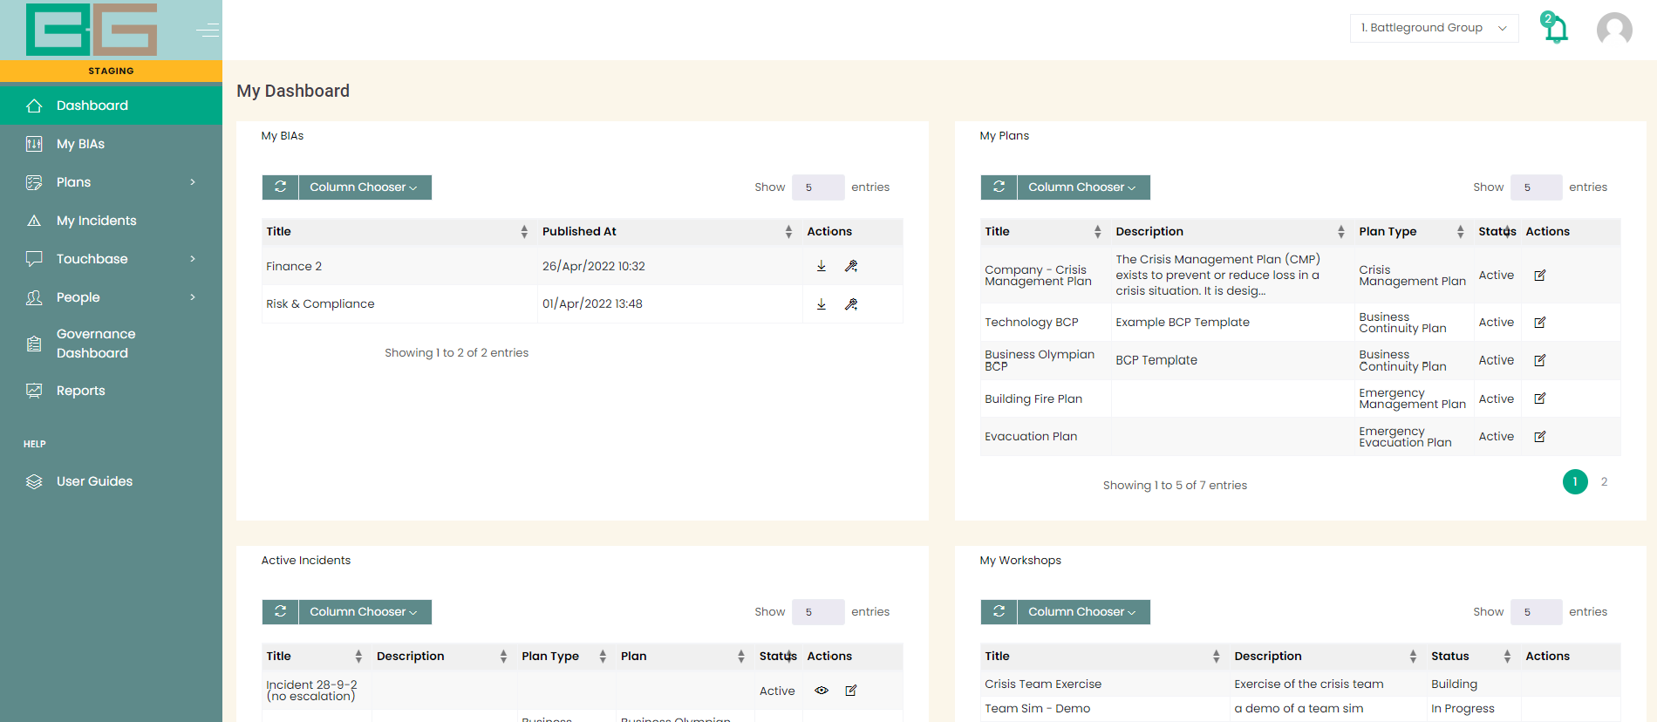Open Column Chooser in Active Incidents
1657x722 pixels.
click(365, 612)
